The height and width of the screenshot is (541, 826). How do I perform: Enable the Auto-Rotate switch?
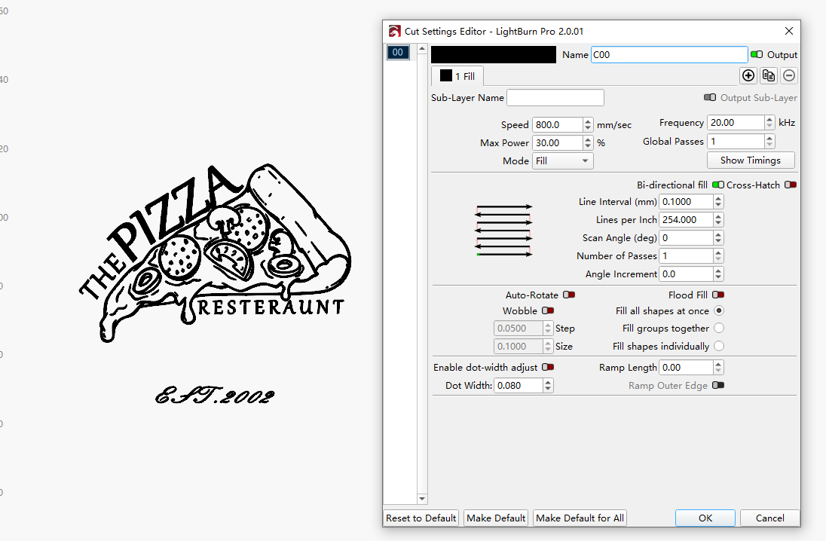[569, 295]
